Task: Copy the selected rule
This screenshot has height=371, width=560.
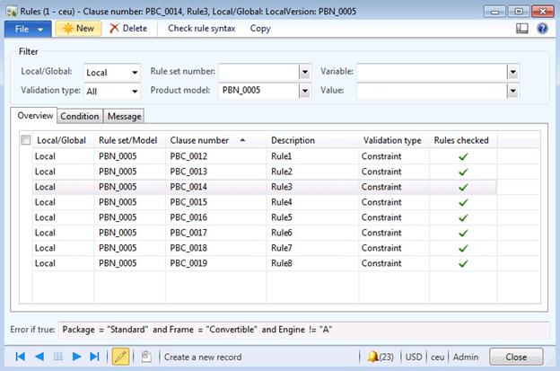Action: [260, 29]
